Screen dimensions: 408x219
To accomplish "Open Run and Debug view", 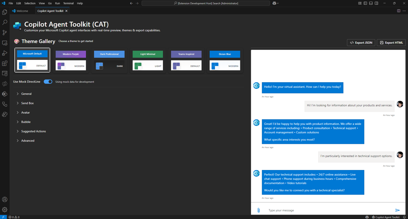I will coord(4,53).
